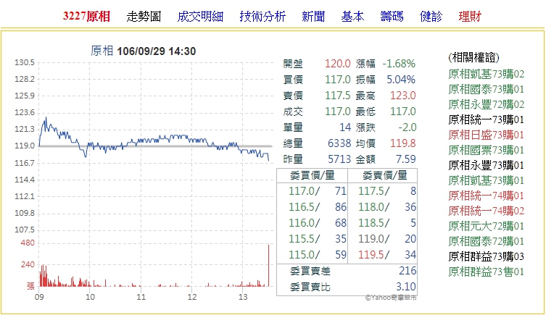The height and width of the screenshot is (315, 546).
Task: Open the 健診 tab
Action: [431, 17]
